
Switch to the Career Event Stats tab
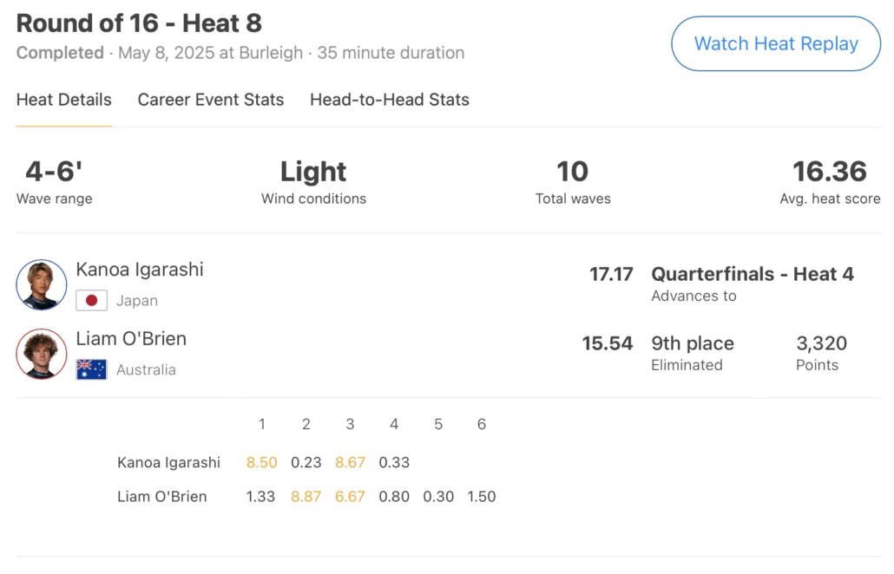pos(211,100)
